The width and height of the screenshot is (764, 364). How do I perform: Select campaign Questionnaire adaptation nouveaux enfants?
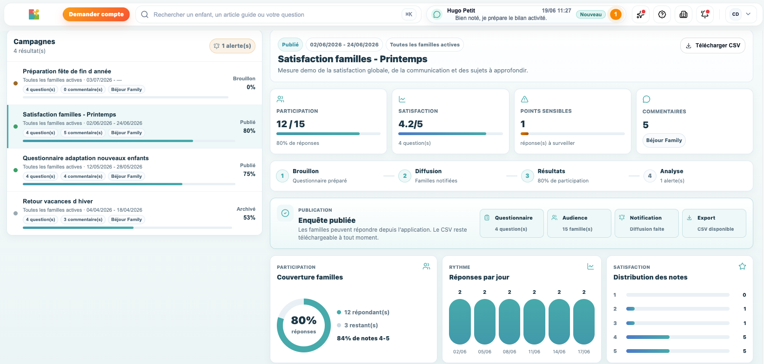[134, 170]
